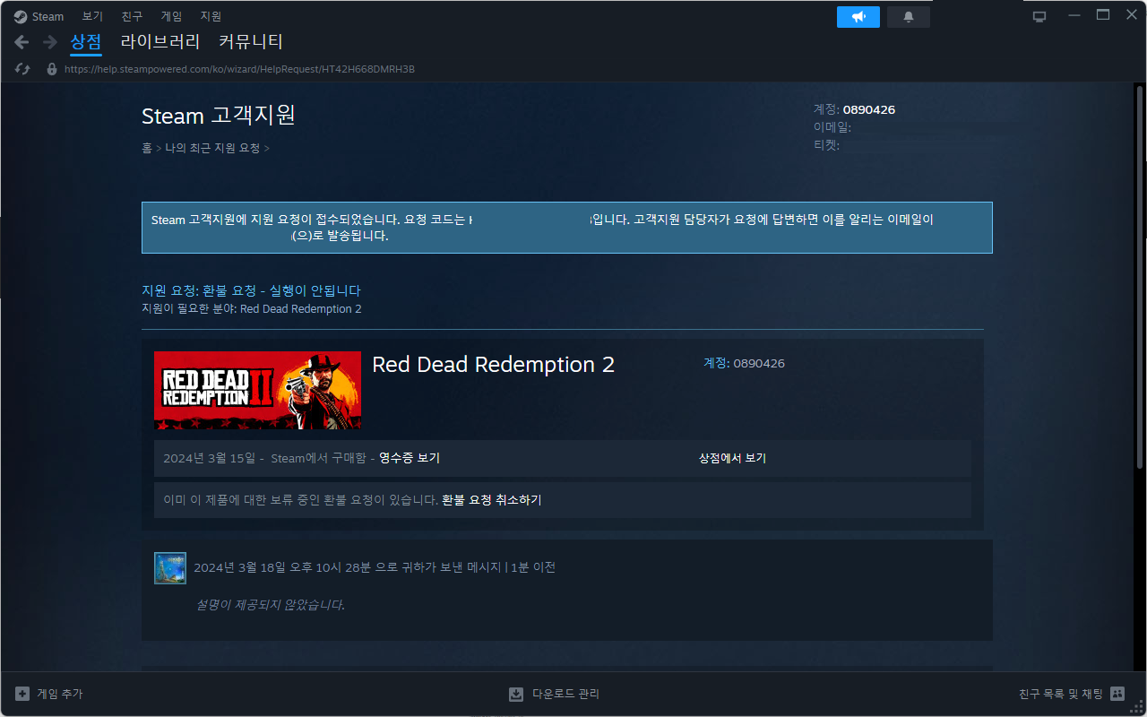Click the Red Dead Redemption 2 title text
The image size is (1147, 717).
pos(493,365)
